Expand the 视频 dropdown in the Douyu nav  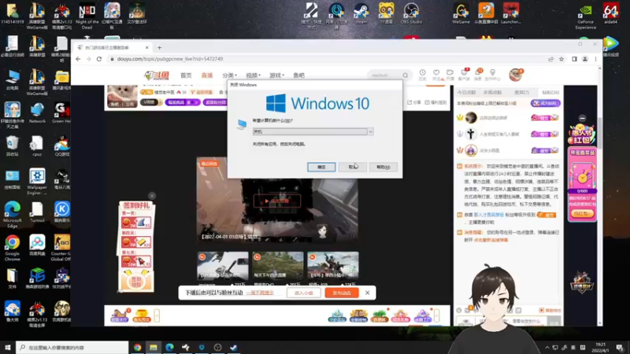tap(253, 75)
